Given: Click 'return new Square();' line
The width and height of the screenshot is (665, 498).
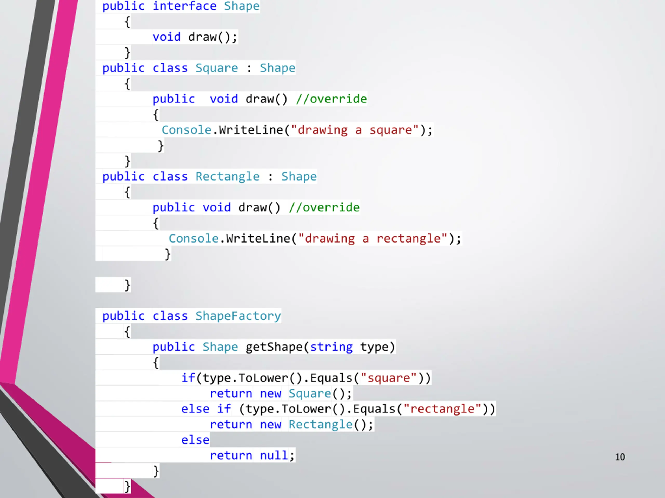Looking at the screenshot, I should [281, 393].
